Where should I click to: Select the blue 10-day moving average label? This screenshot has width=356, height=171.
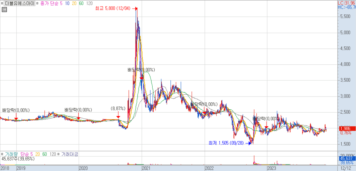(x=67, y=3)
